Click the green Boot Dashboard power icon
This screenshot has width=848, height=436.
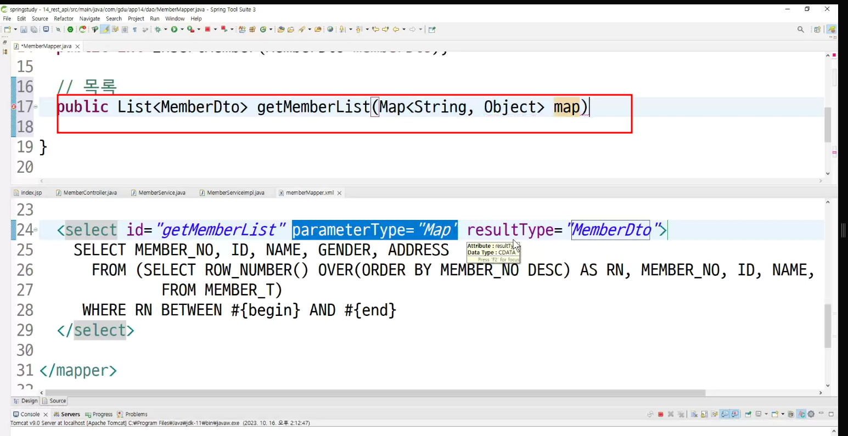click(x=70, y=30)
